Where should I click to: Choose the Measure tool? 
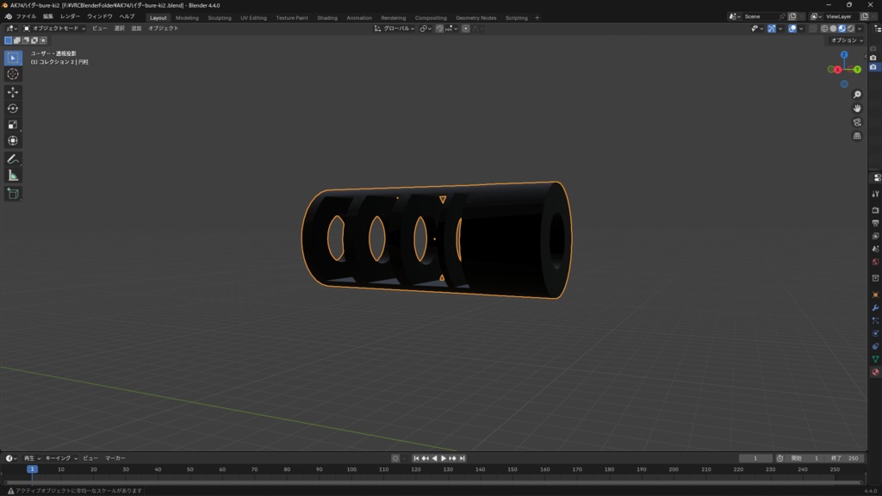tap(13, 176)
